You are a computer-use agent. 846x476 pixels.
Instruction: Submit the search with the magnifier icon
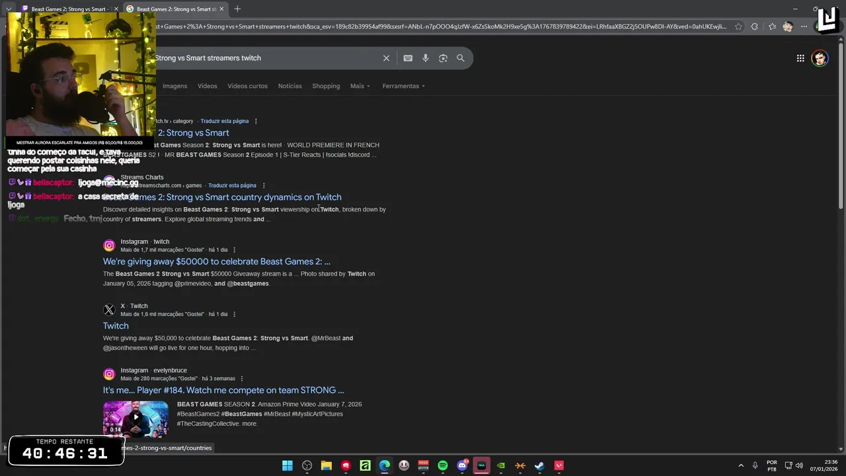(461, 58)
